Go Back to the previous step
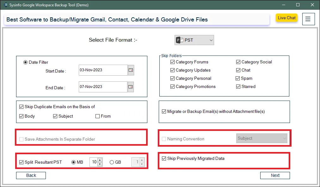Viewport: 320px width, 187px height. click(31, 175)
